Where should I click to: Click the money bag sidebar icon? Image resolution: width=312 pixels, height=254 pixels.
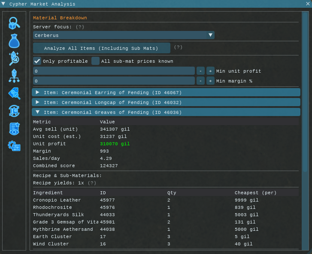[x=14, y=41]
